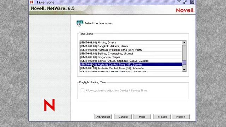Click the time zone clock icon
226x127 pixels.
click(80, 23)
